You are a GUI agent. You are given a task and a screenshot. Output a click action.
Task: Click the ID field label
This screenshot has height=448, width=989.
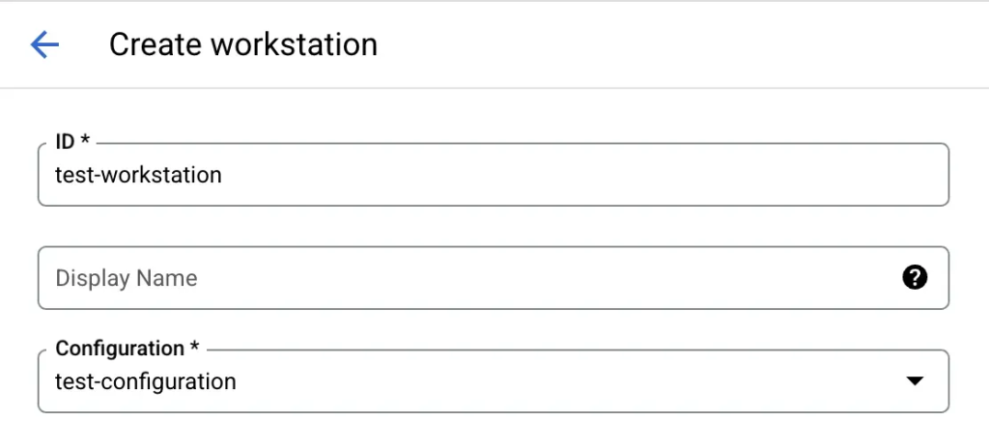[65, 143]
